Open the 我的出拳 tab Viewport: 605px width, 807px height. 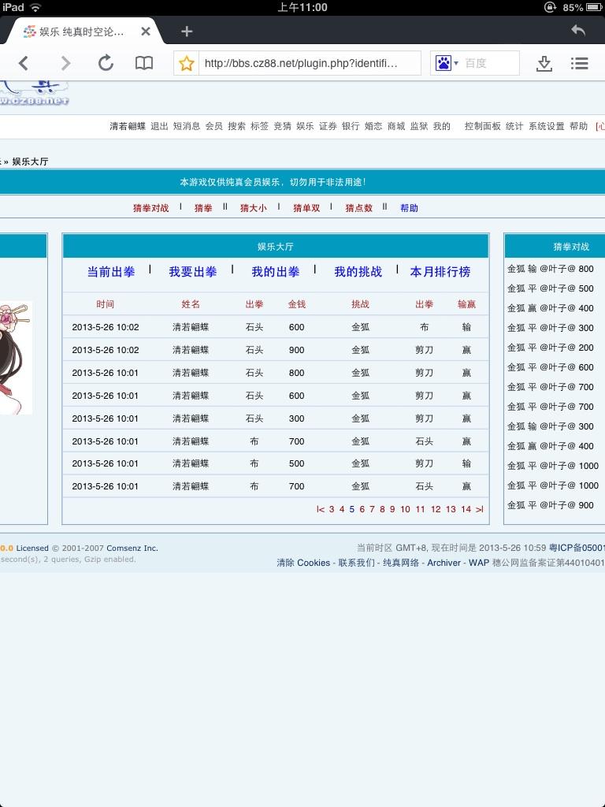coord(276,272)
